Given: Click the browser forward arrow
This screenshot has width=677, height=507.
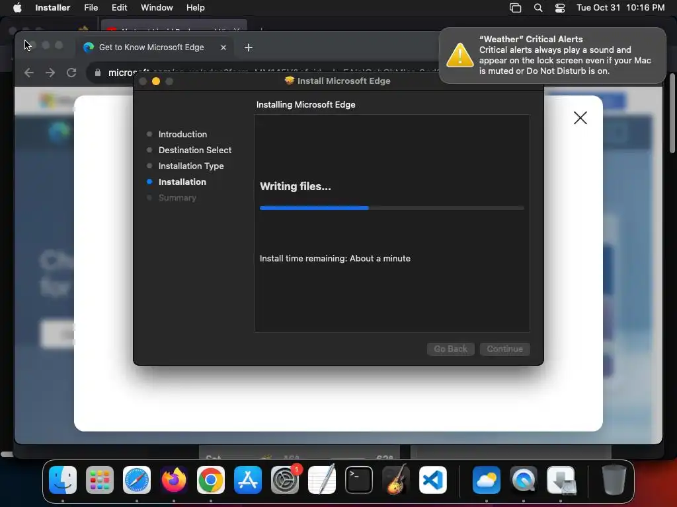Looking at the screenshot, I should pyautogui.click(x=50, y=73).
